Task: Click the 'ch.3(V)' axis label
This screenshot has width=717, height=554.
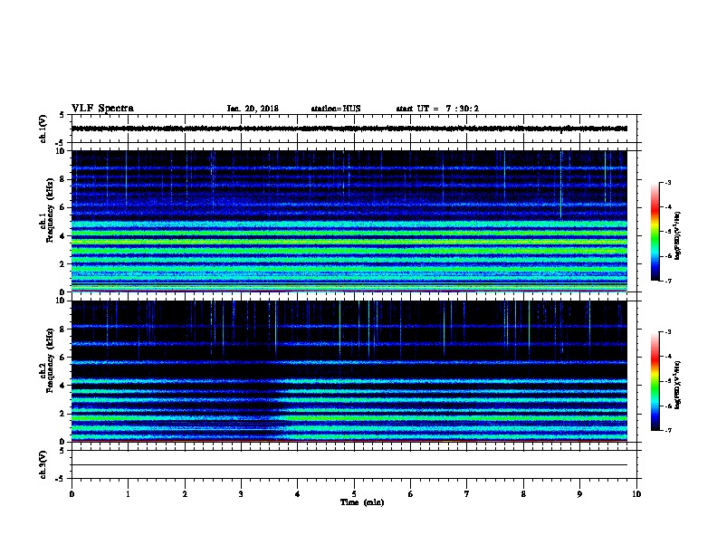Action: coord(43,464)
